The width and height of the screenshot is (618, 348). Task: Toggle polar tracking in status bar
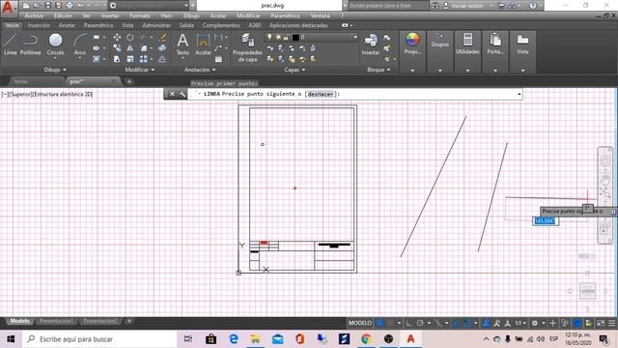pyautogui.click(x=420, y=323)
